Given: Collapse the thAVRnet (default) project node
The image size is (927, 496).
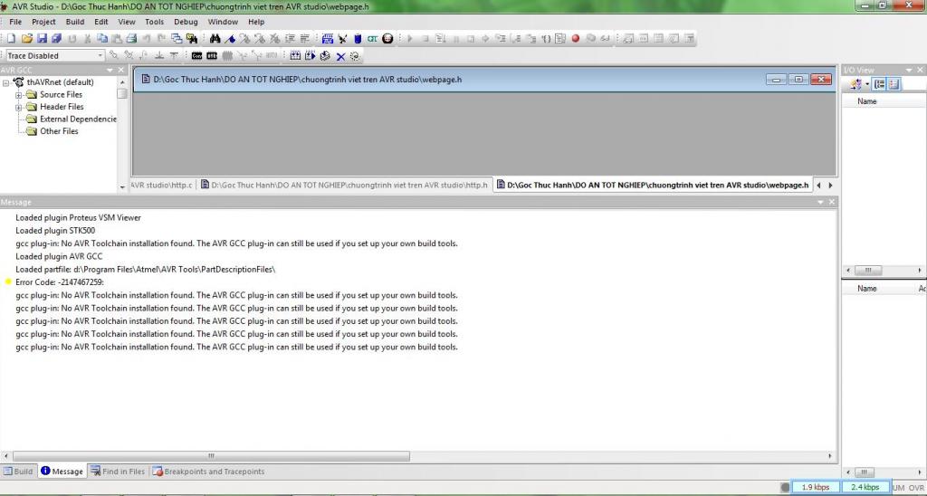Looking at the screenshot, I should coord(6,82).
